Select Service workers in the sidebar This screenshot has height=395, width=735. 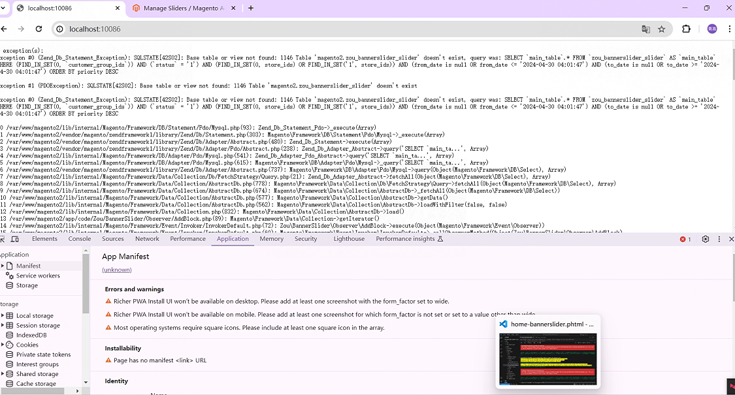(38, 276)
